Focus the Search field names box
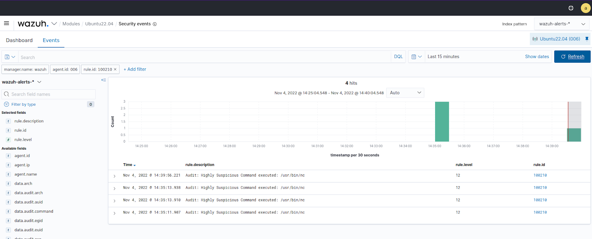 pos(49,94)
